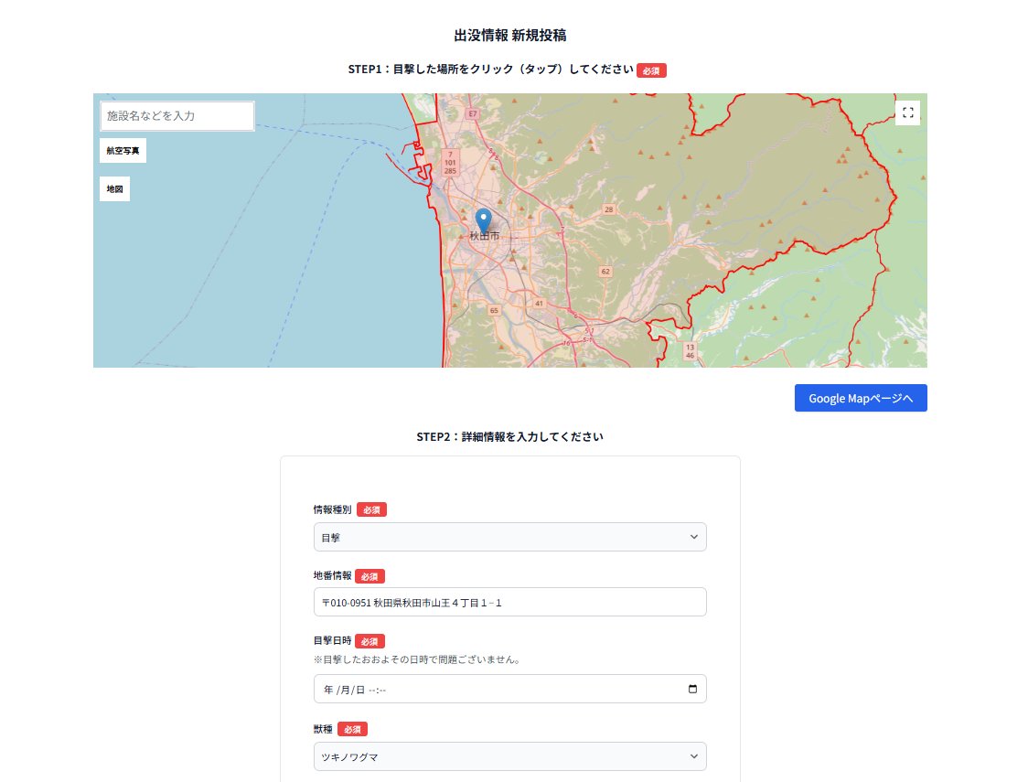The width and height of the screenshot is (1028, 782).
Task: Click the 秋田市 label on the map
Action: (485, 237)
